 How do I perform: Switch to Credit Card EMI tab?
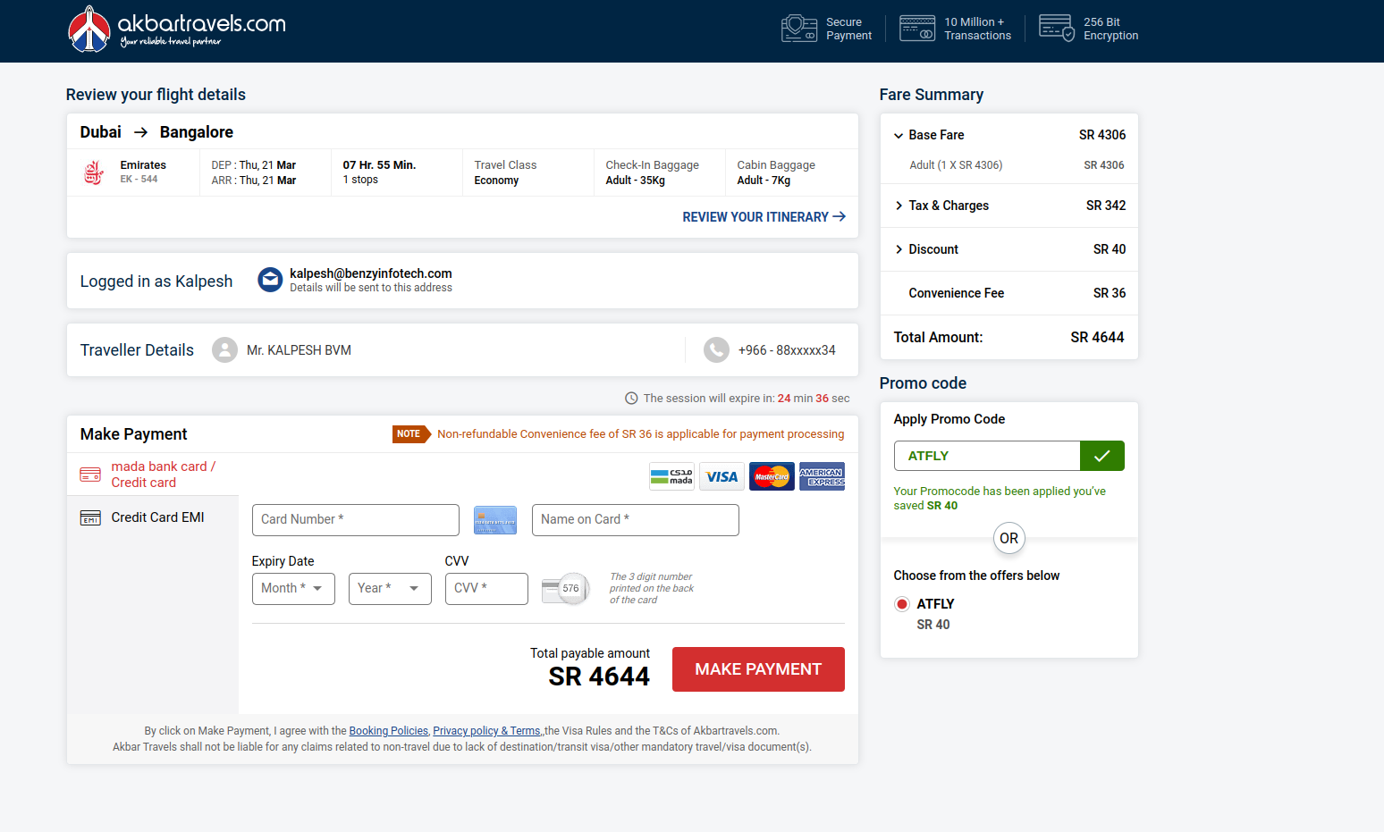pyautogui.click(x=153, y=517)
